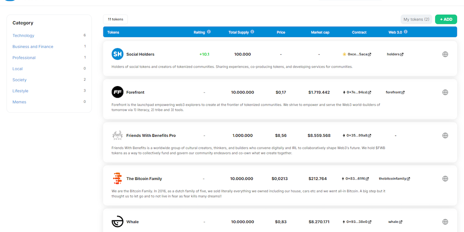
Task: Click the Bitcoin Family globe icon
Action: [x=445, y=179]
